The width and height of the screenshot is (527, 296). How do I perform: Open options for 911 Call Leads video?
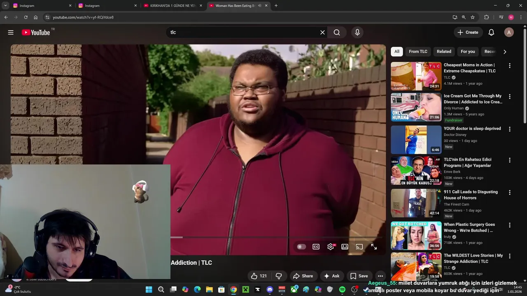510,192
